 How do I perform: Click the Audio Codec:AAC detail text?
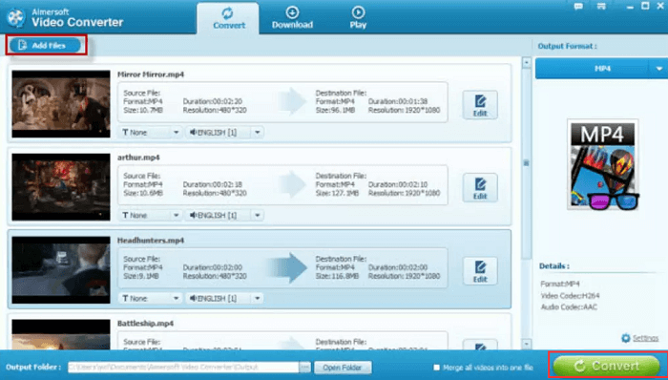click(x=569, y=307)
